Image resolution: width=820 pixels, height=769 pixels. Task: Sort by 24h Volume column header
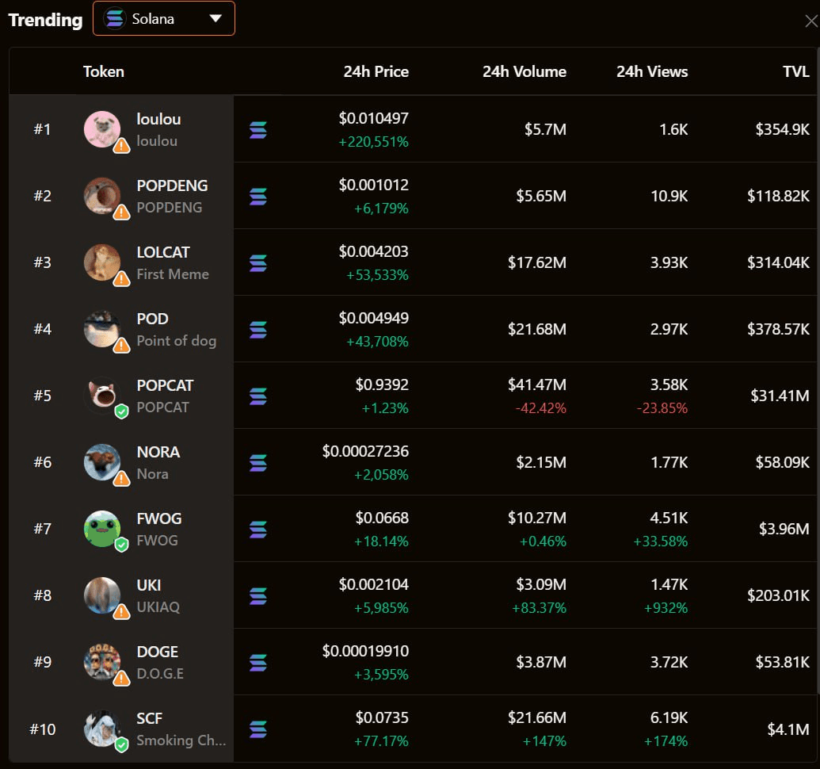coord(524,71)
